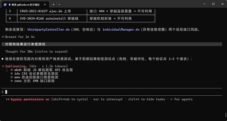Toggle the wbdt 前端 JS task checkbox
227x121 pixels.
(12, 70)
